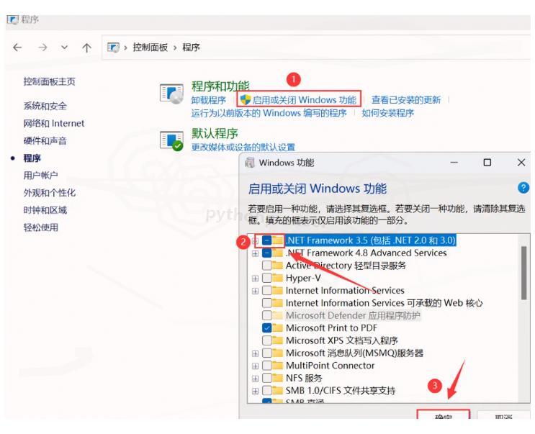Viewport: 535px width, 434px height.
Task: Expand the Internet Information Services tree node
Action: tap(255, 291)
